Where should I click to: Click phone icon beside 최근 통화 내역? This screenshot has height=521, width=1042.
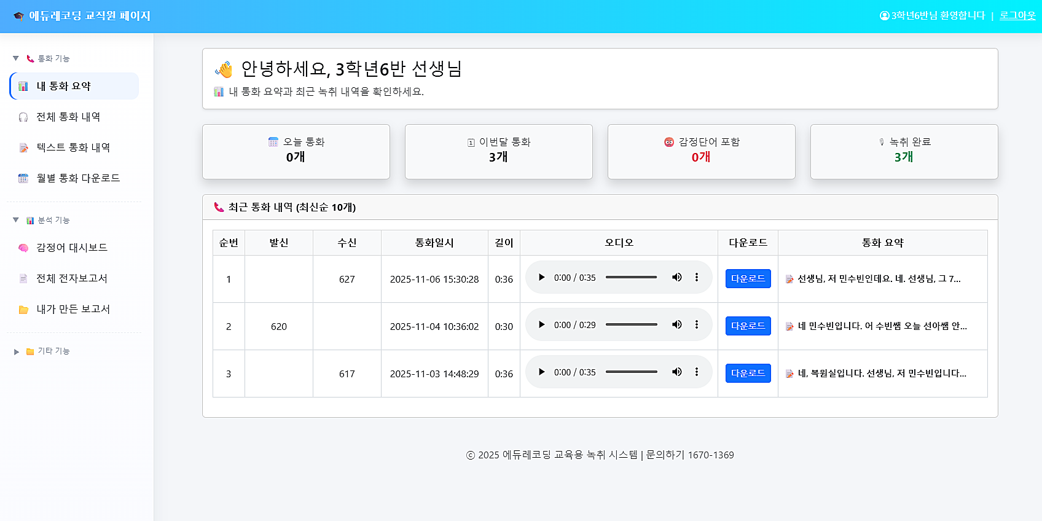219,207
